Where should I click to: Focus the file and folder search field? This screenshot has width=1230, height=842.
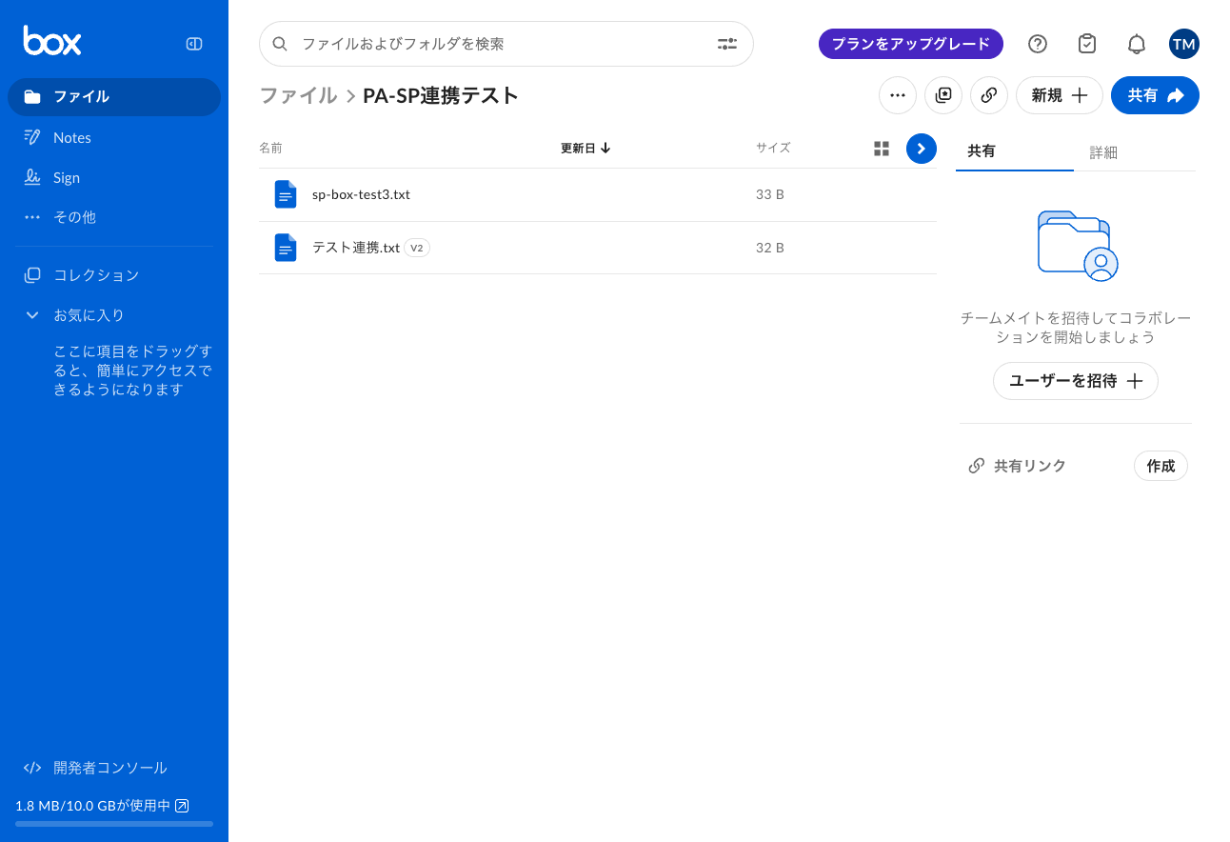click(x=506, y=44)
